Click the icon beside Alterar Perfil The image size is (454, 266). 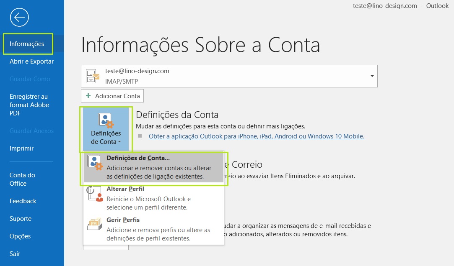95,194
